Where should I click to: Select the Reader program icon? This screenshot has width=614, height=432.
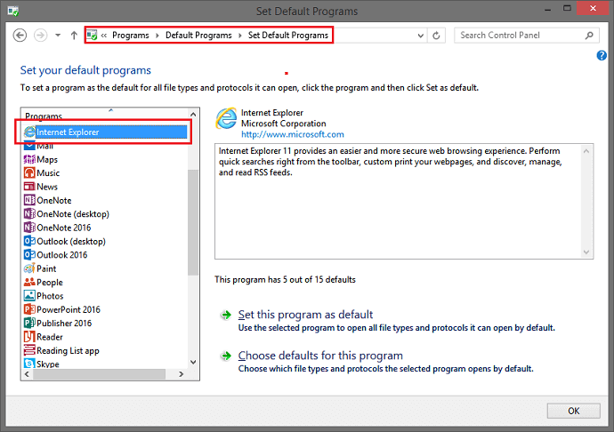[29, 337]
